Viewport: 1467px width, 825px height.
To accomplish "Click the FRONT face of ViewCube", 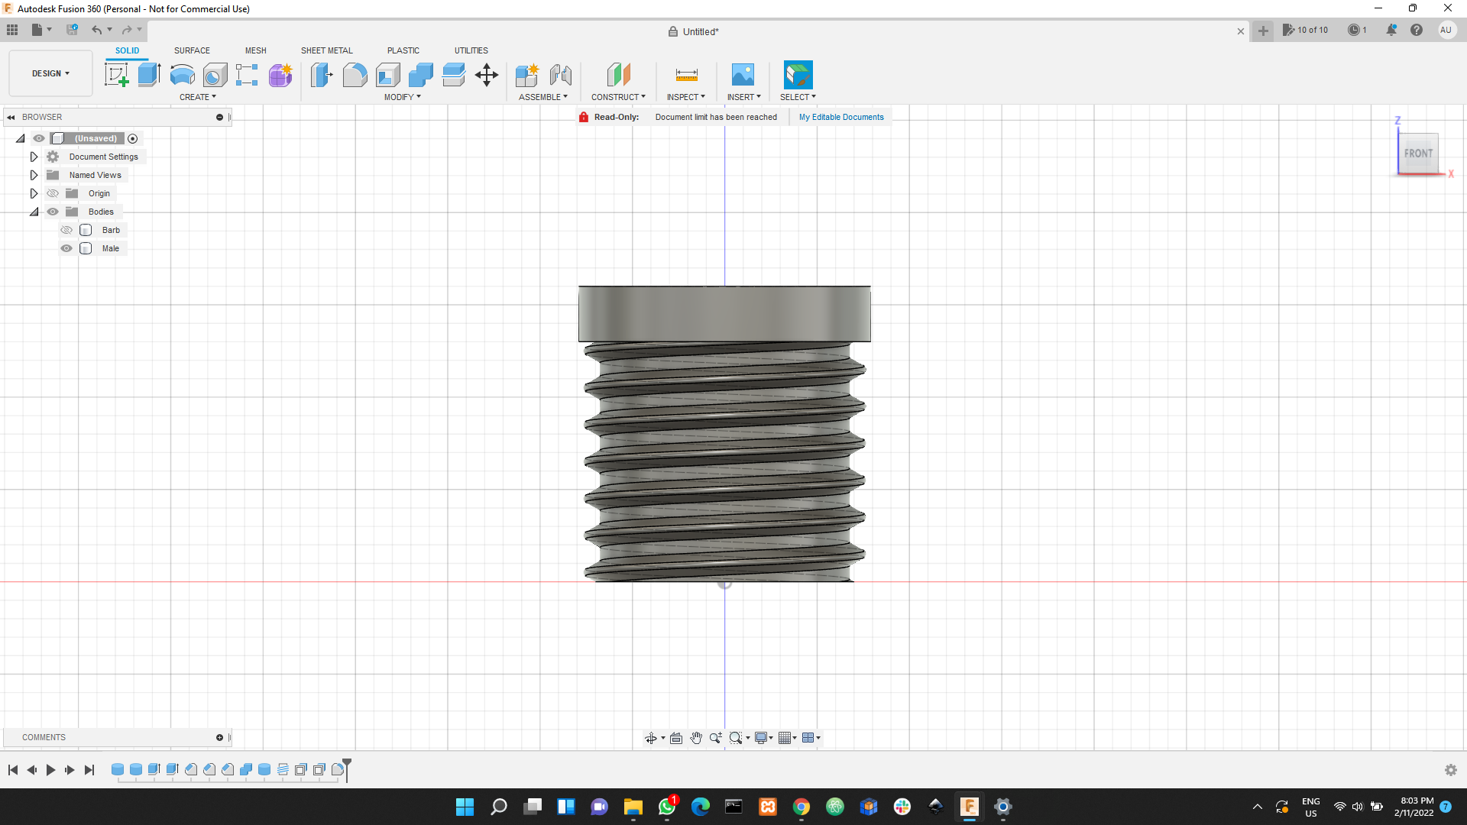I will coord(1418,154).
